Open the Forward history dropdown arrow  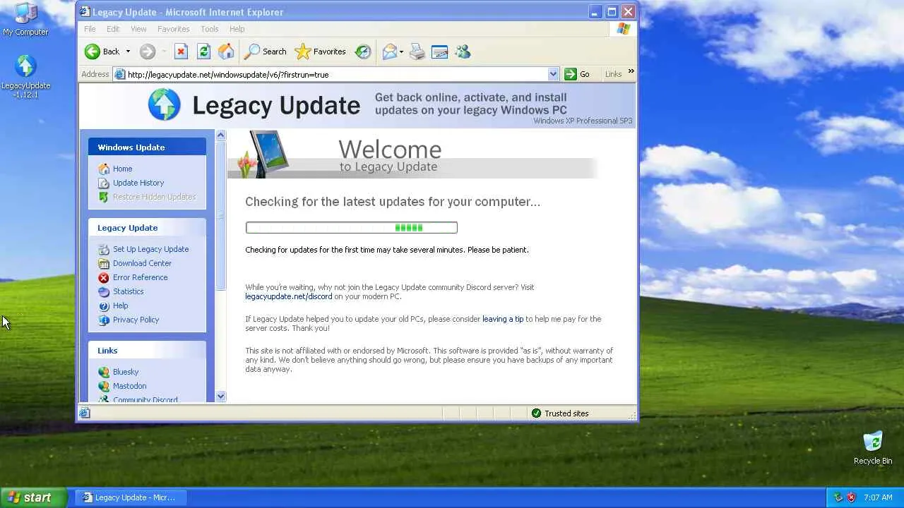click(164, 52)
